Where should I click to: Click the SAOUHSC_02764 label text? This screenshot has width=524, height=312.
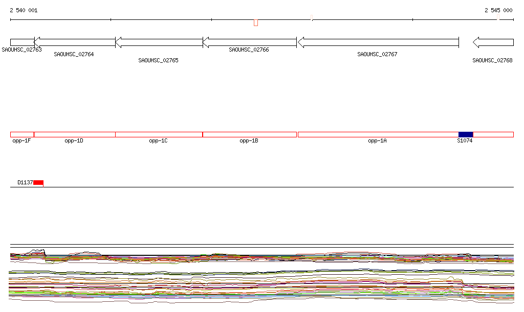[74, 54]
